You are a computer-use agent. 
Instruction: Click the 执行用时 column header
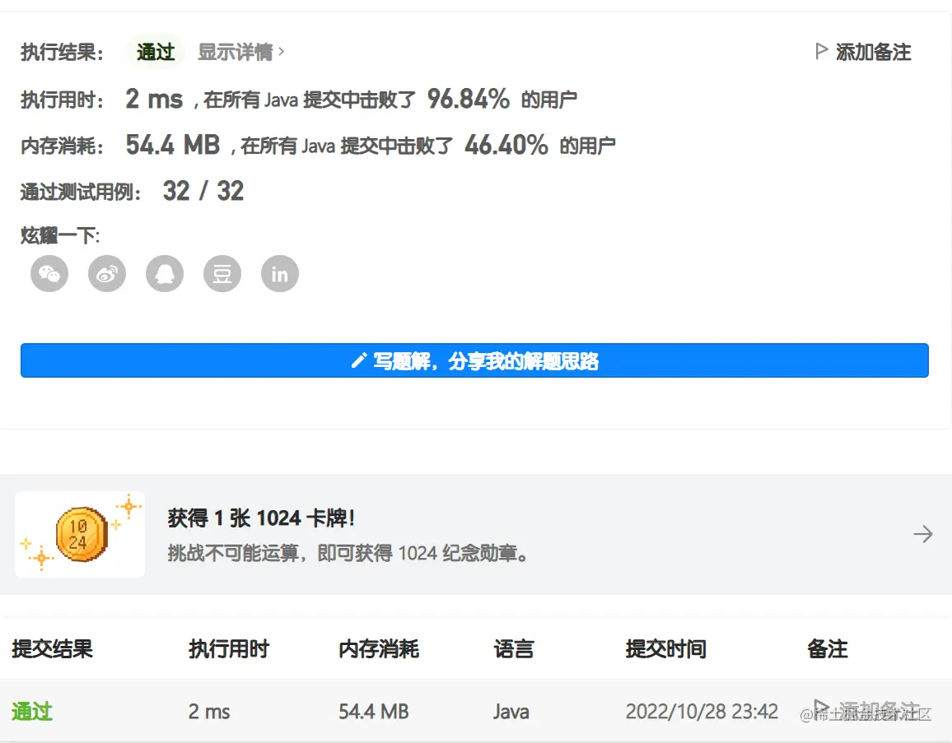229,649
